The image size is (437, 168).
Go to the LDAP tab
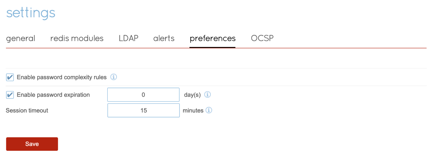128,38
